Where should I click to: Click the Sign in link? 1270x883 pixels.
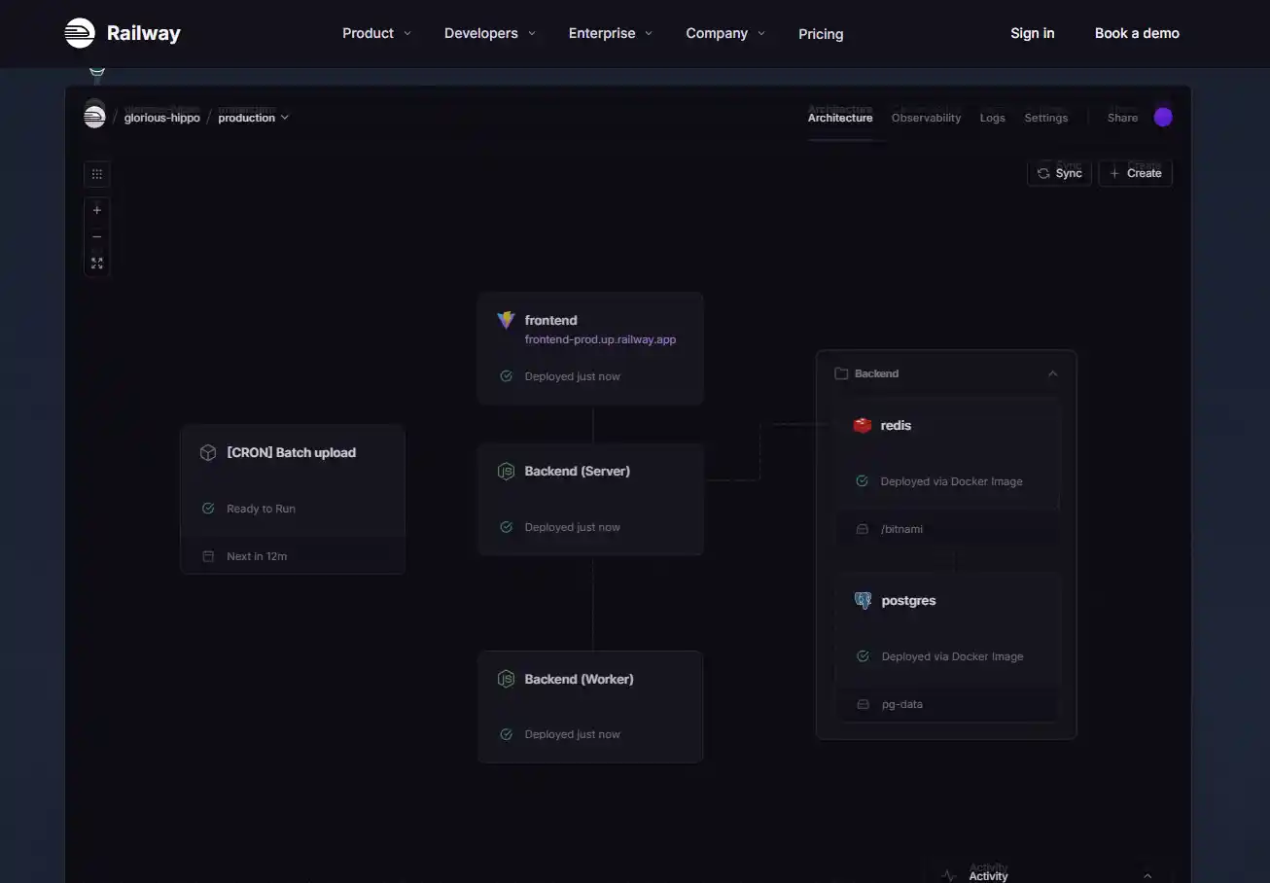pyautogui.click(x=1033, y=33)
